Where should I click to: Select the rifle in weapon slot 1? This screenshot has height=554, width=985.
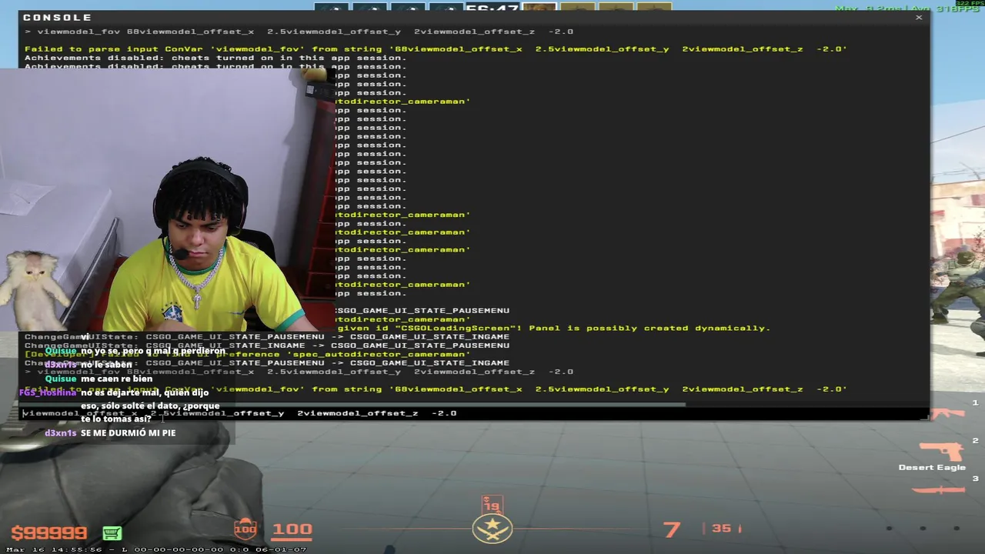pos(948,413)
